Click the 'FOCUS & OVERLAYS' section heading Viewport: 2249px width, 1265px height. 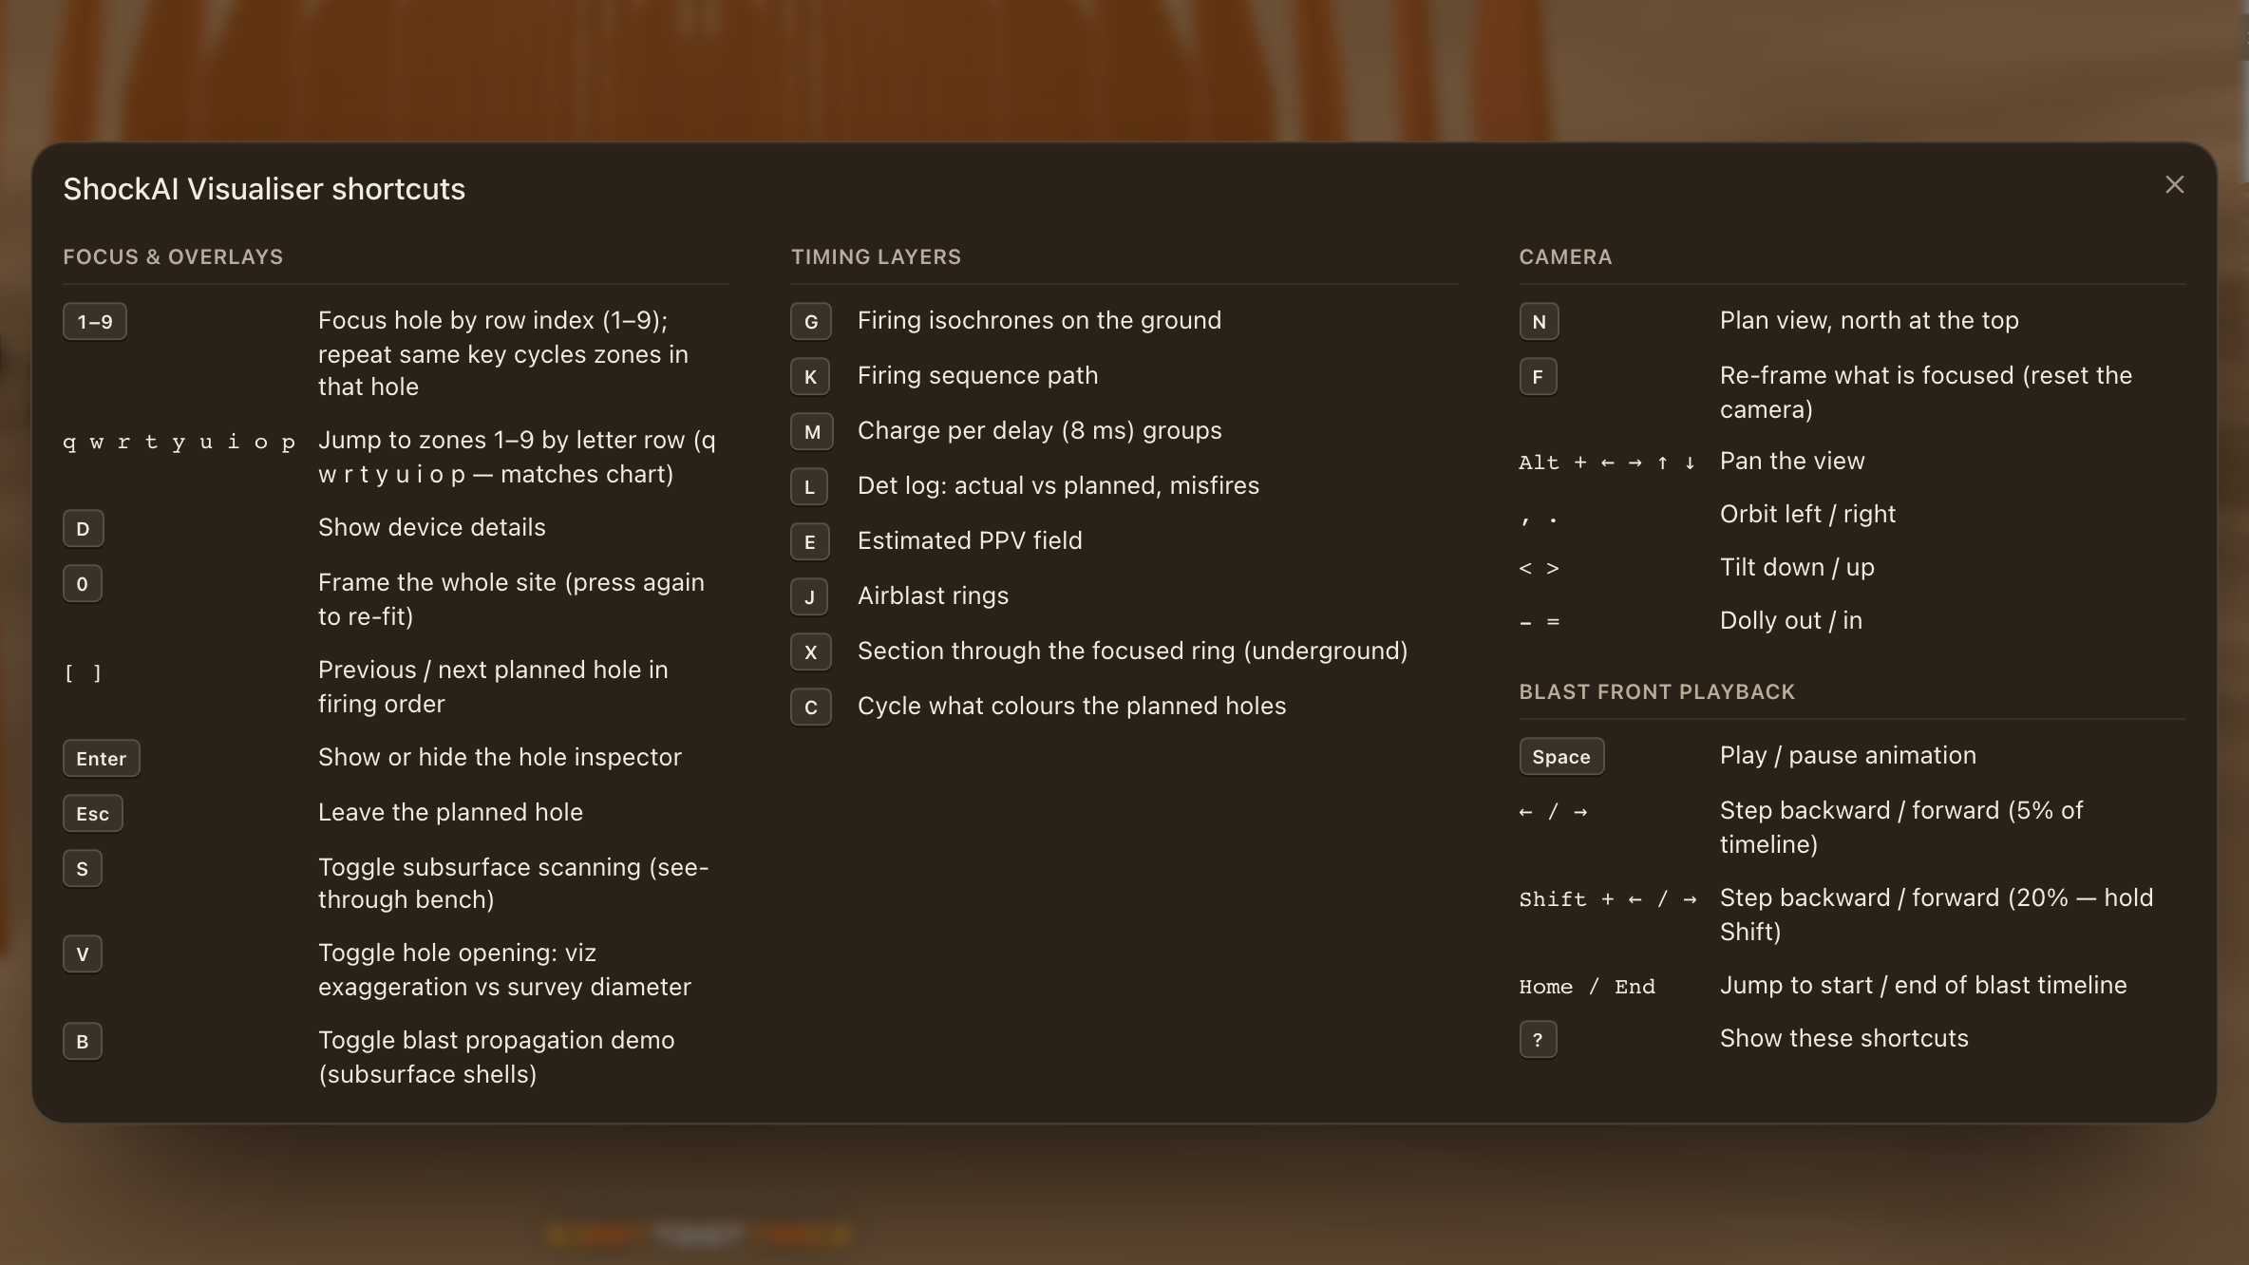(173, 257)
